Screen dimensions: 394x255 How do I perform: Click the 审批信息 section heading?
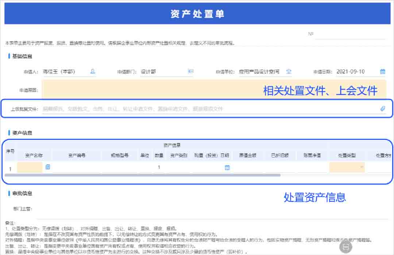(22, 194)
